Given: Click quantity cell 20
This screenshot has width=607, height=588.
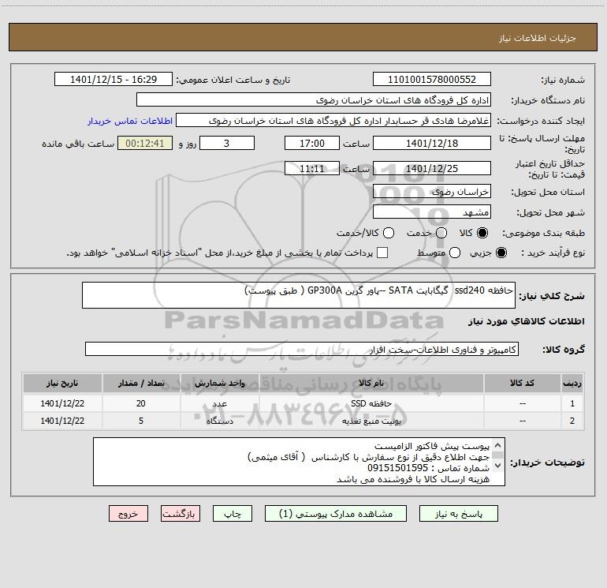Looking at the screenshot, I should coord(141,403).
